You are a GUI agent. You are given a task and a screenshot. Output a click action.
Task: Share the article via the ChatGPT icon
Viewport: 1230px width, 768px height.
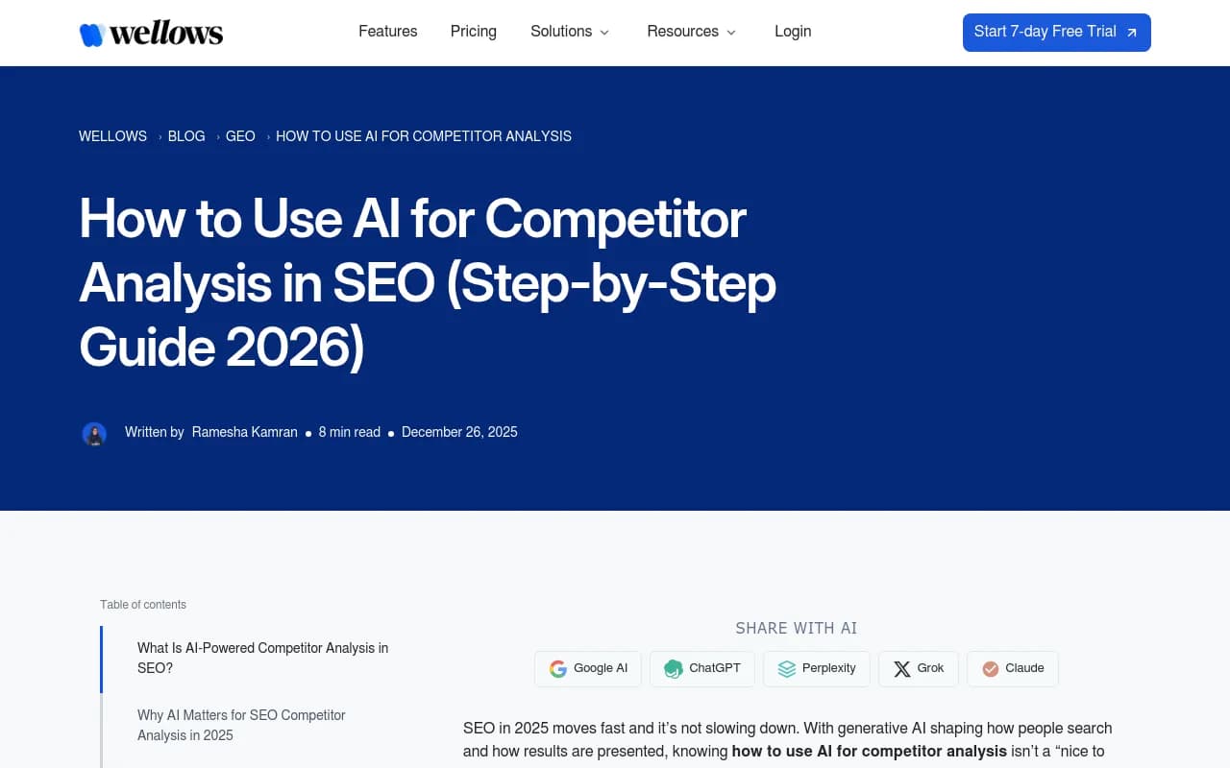pos(674,668)
